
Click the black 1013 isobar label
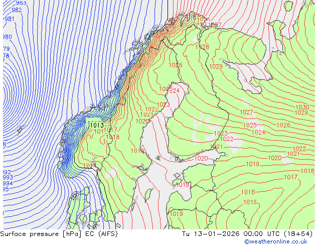97,125
